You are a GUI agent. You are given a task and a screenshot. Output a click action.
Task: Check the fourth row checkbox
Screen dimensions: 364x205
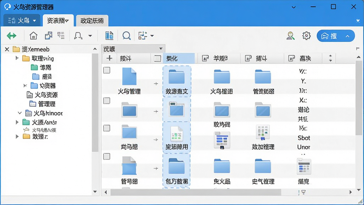(107, 157)
